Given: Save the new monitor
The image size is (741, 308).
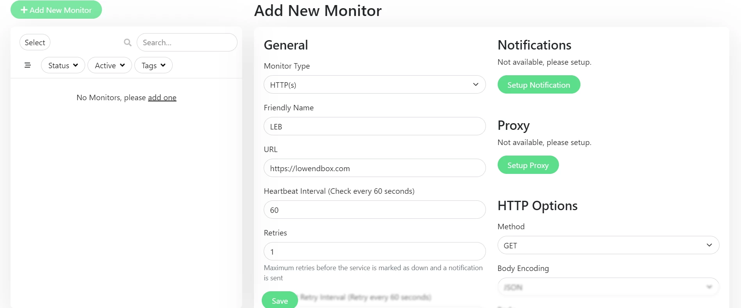Looking at the screenshot, I should pos(280,301).
